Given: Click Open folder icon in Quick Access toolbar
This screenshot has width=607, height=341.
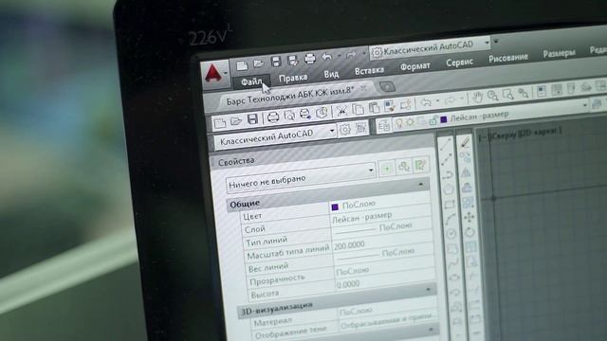Looking at the screenshot, I should 259,63.
